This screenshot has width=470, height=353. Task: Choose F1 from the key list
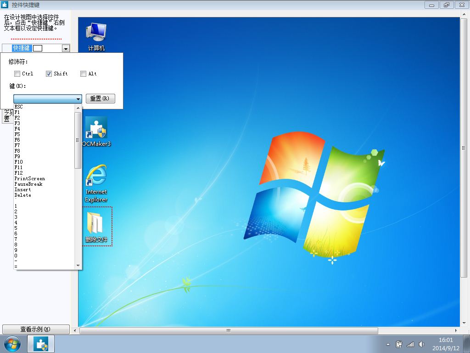[44, 112]
